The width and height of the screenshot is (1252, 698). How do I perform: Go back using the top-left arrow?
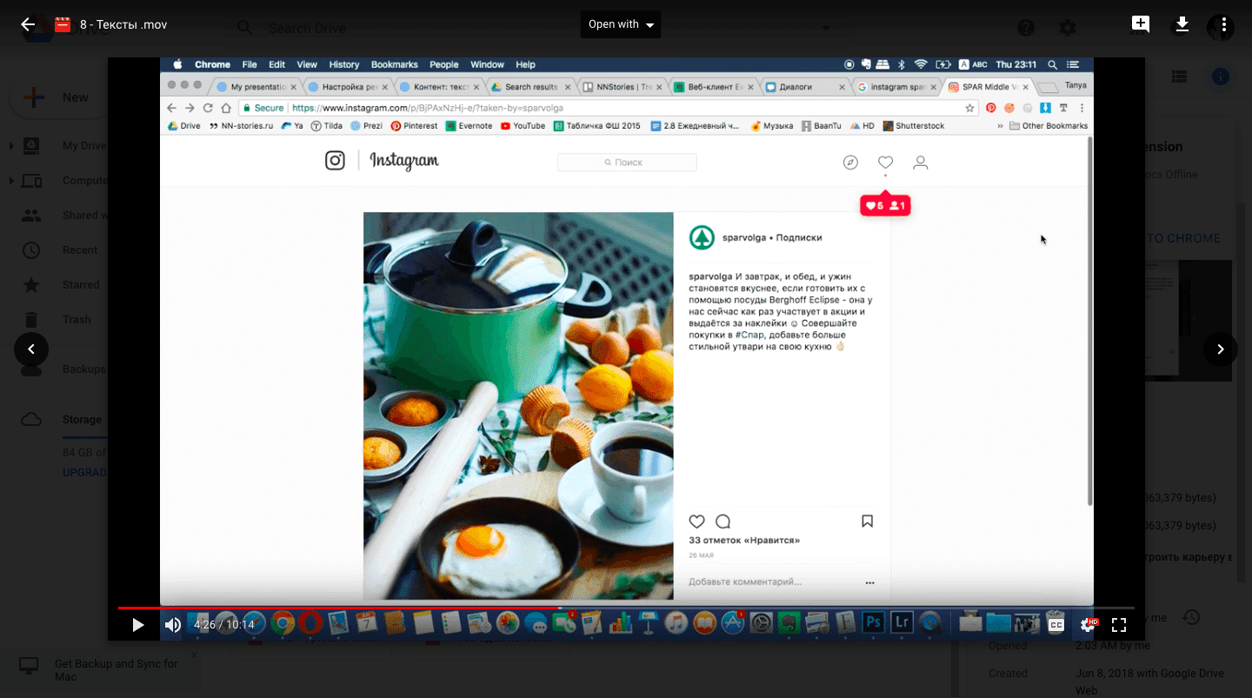click(28, 24)
